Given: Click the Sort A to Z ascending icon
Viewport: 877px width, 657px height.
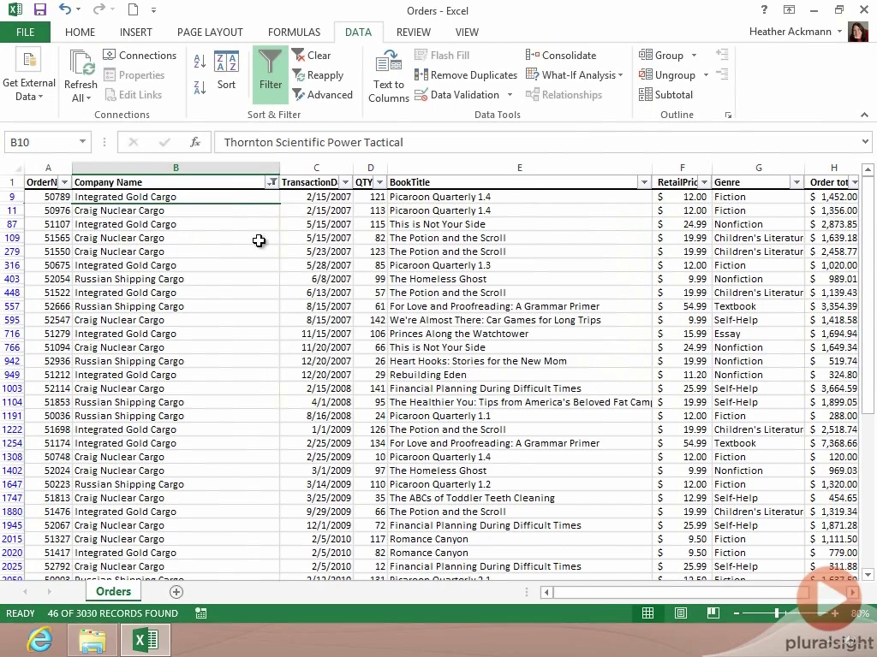Looking at the screenshot, I should pos(200,62).
